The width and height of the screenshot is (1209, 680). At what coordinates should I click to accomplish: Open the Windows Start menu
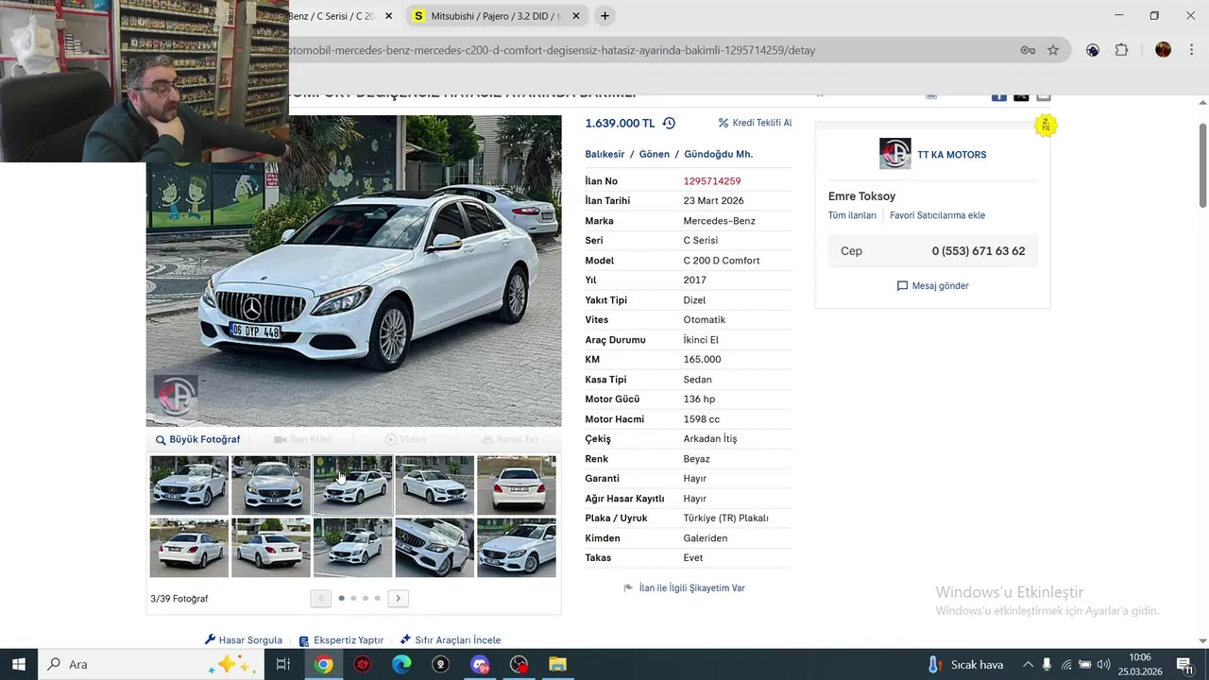(x=18, y=664)
